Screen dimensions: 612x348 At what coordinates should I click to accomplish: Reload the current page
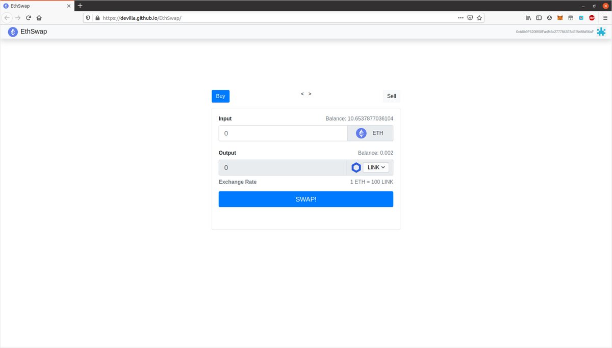29,17
